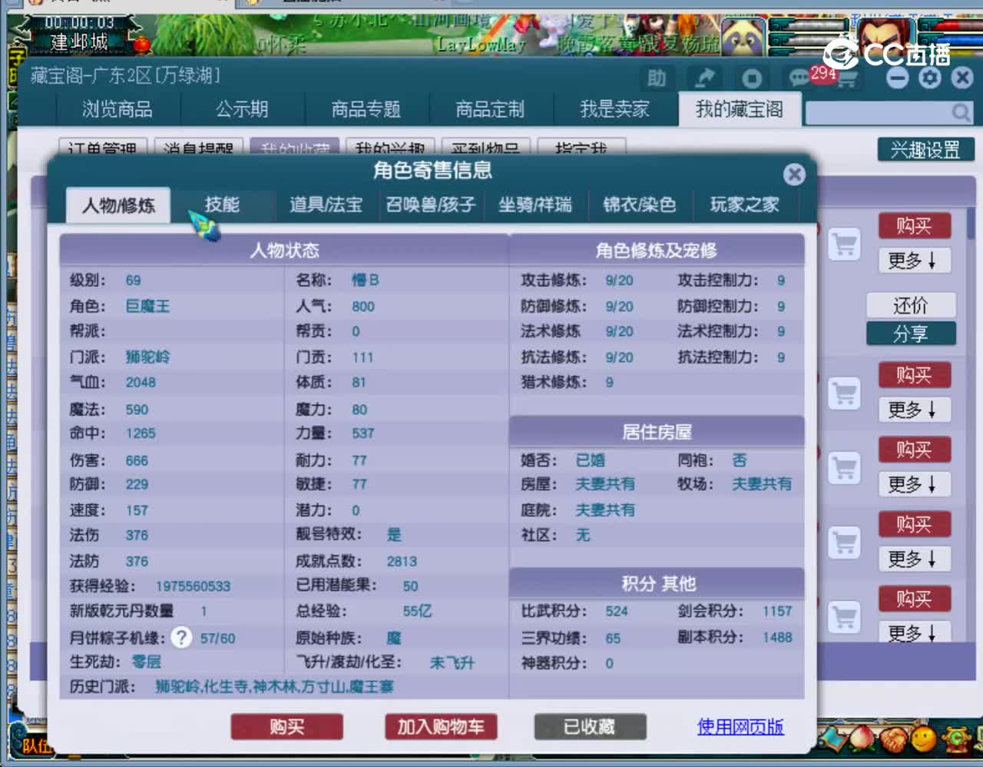
Task: Switch to 技能 tab
Action: coord(222,204)
